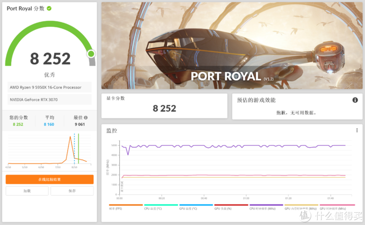Click the 抱歉，无可用数据 message
This screenshot has width=365, height=225.
(x=296, y=112)
